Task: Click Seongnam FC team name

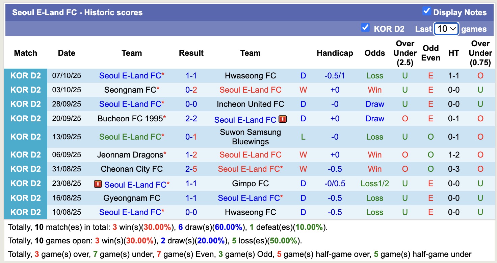Action: [x=130, y=90]
